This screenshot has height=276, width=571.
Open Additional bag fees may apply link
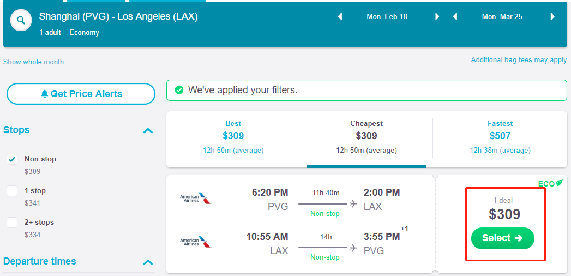click(519, 60)
